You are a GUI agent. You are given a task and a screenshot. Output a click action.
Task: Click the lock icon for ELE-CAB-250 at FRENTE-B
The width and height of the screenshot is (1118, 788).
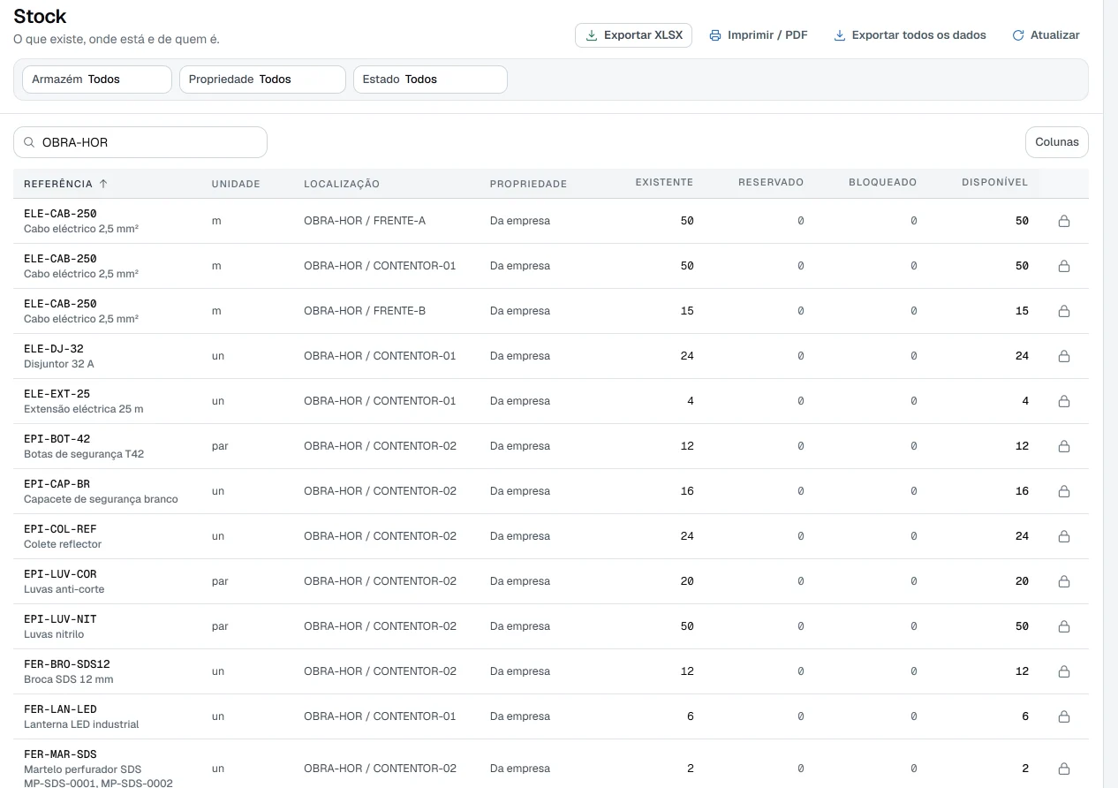click(1064, 311)
